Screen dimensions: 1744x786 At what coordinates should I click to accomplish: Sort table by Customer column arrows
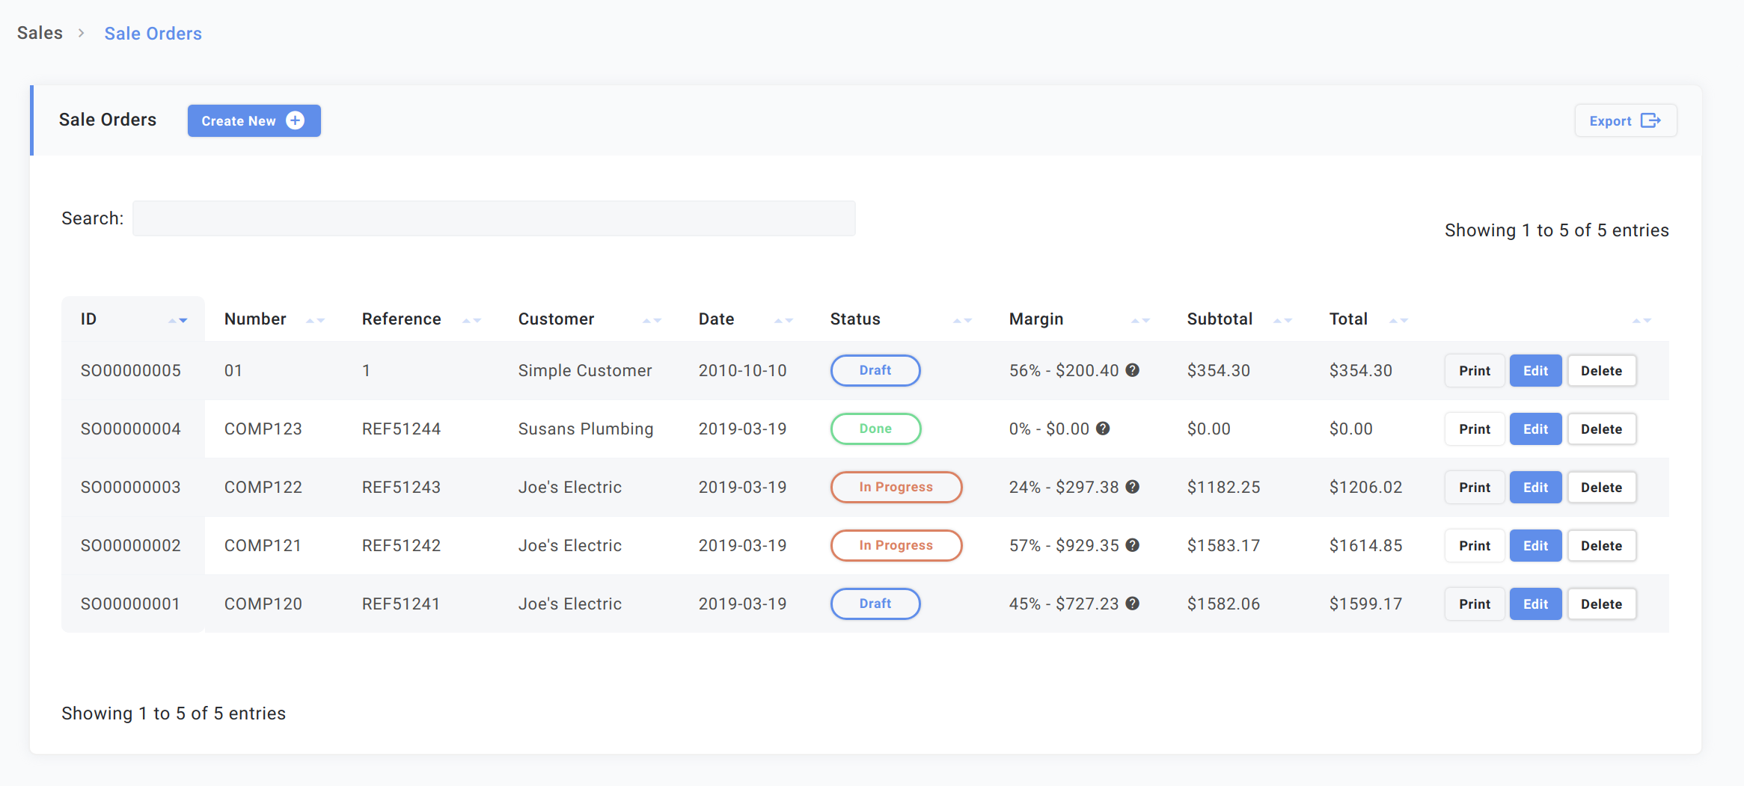(652, 320)
